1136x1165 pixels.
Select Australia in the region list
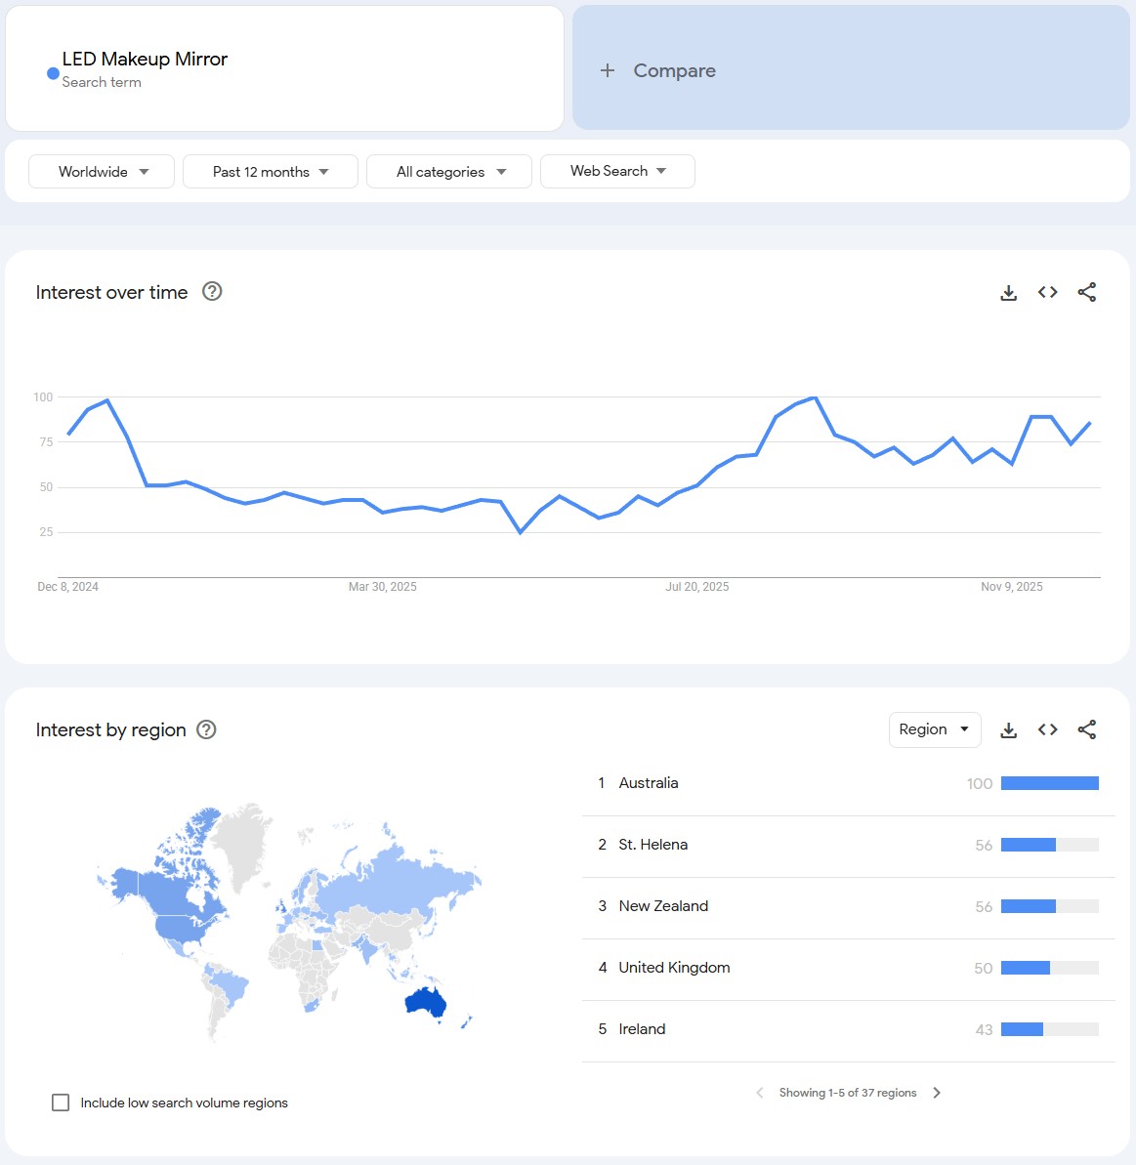coord(649,783)
